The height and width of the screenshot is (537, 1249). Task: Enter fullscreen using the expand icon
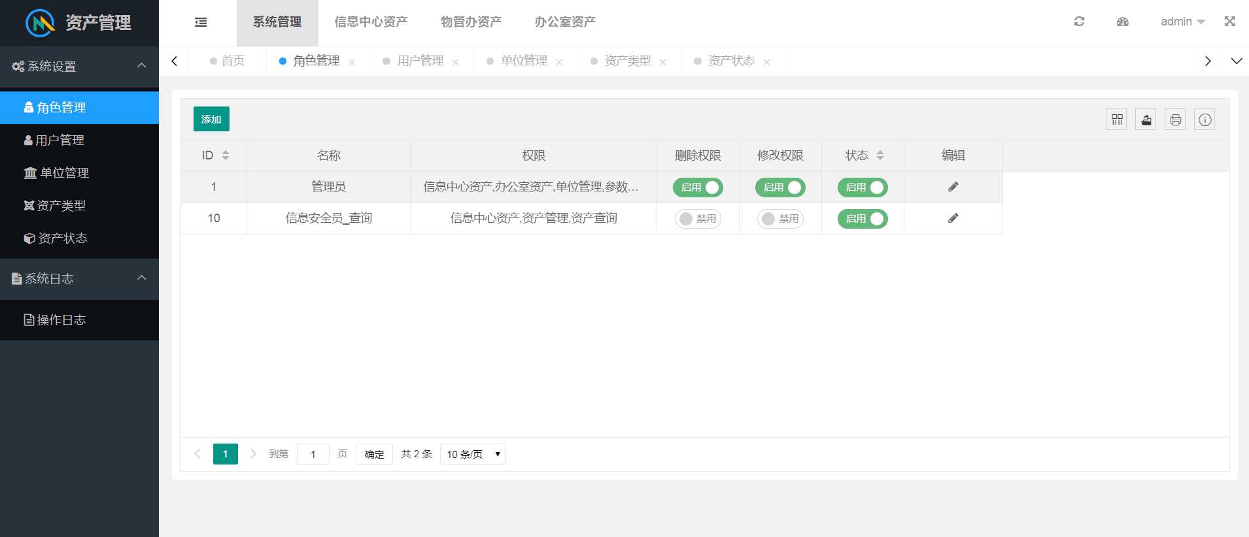pos(1229,22)
